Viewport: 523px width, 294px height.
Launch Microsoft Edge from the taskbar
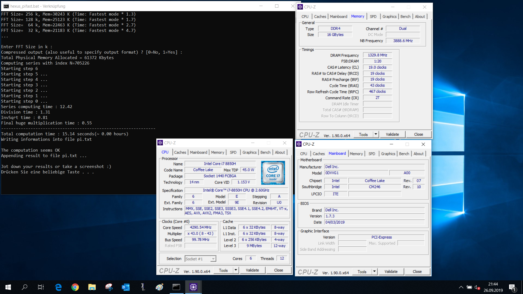coord(58,287)
